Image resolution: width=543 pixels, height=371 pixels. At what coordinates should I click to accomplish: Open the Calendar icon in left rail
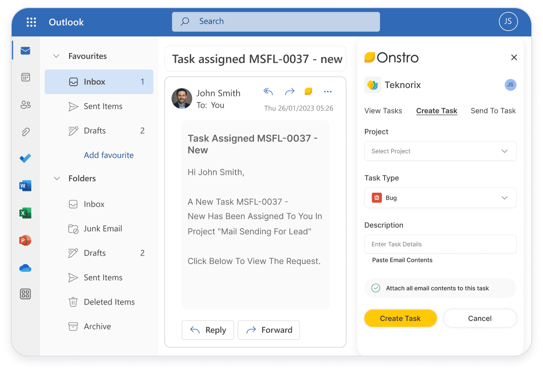click(x=26, y=77)
